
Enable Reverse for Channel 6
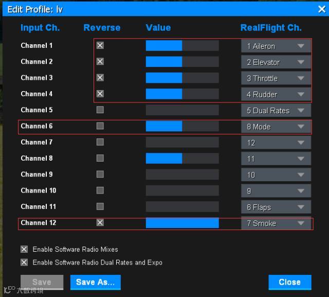coord(100,126)
